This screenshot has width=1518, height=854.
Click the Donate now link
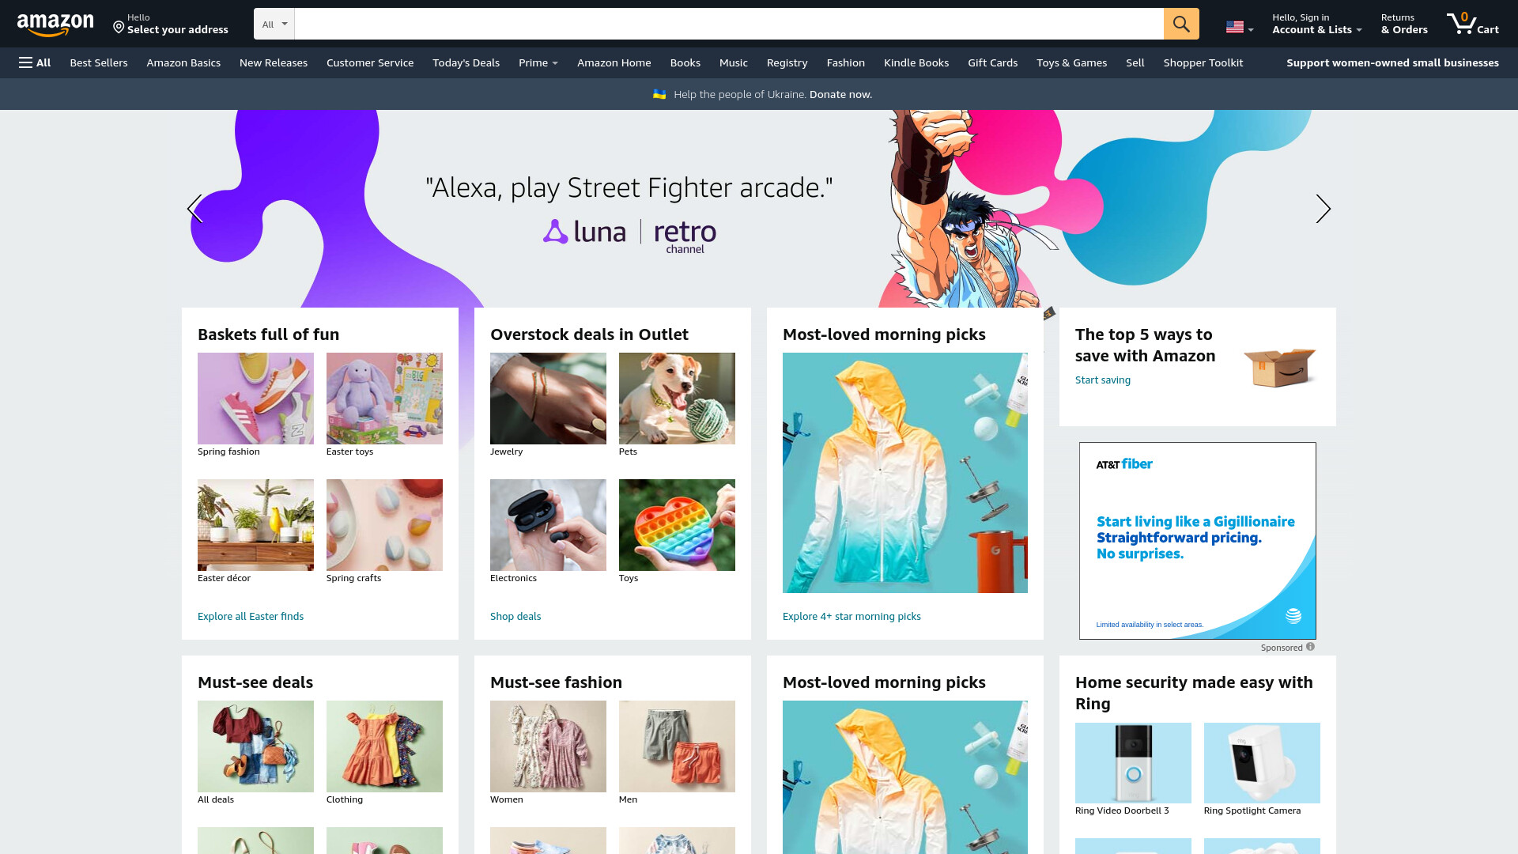click(x=840, y=94)
